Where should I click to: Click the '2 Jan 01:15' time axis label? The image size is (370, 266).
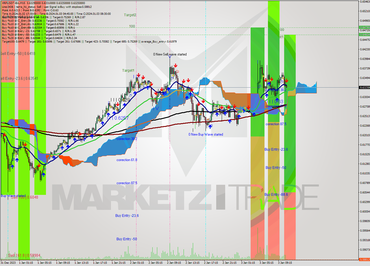click(137, 263)
